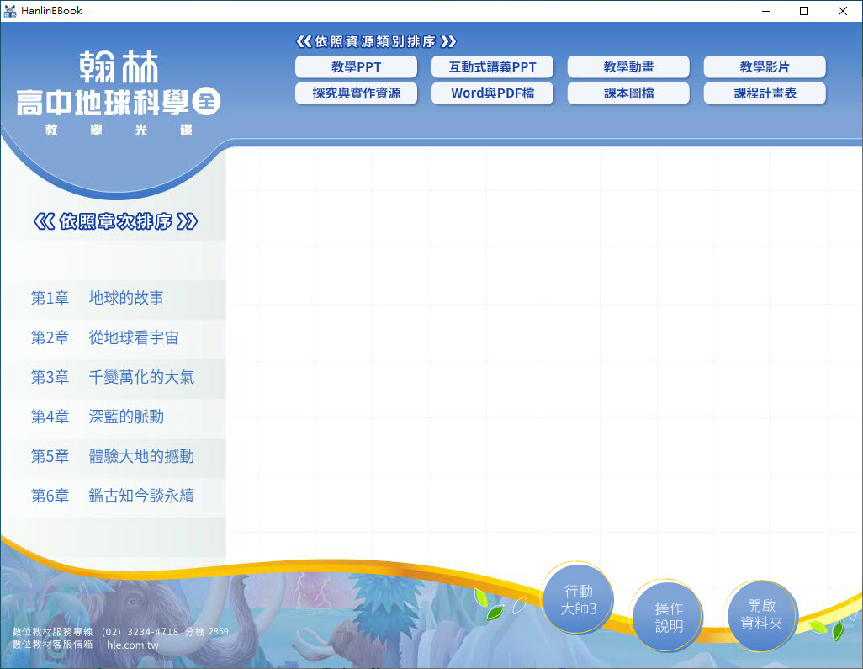Choose chapter 5 體驗大地的撼動

pos(113,456)
